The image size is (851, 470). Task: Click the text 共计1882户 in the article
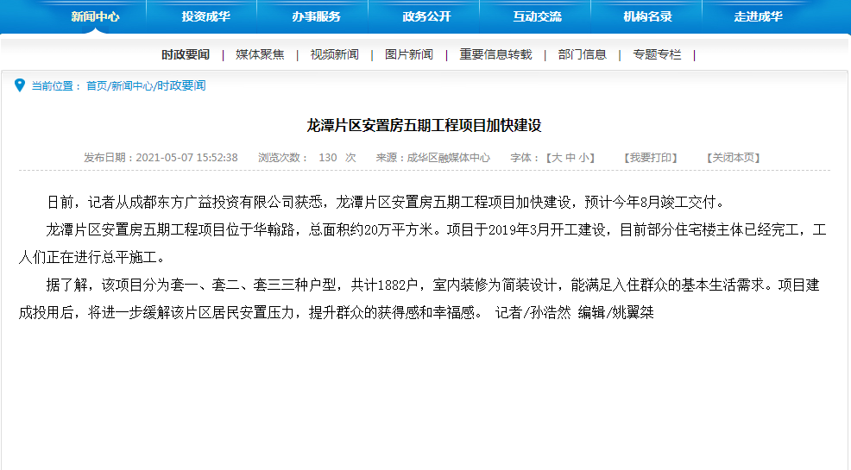384,285
